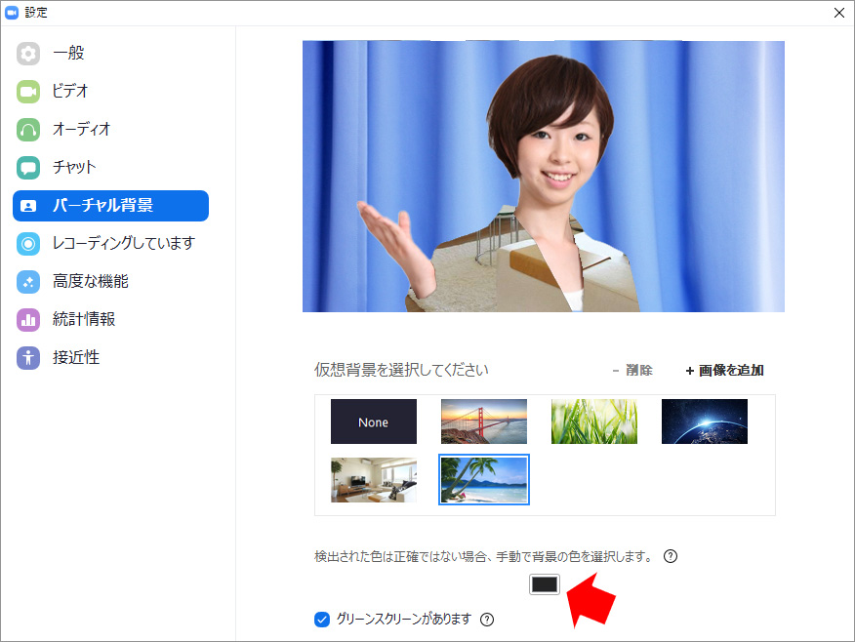855x642 pixels.
Task: Click the Video (ビデオ) camera icon
Action: [x=28, y=92]
